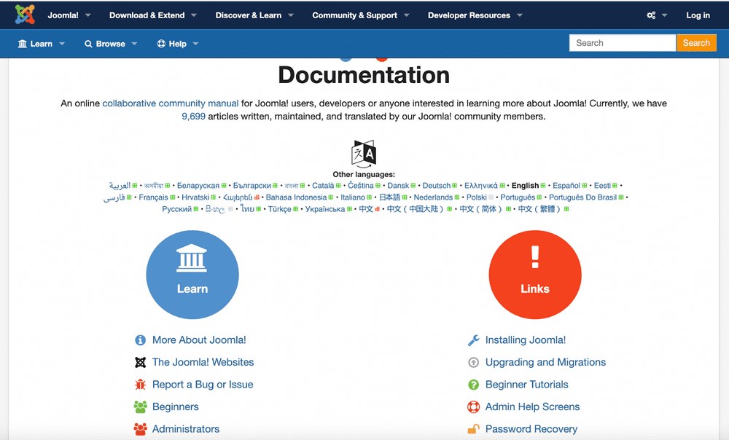The width and height of the screenshot is (729, 440).
Task: Click lifebuoy icon beside Admin Help Screens
Action: [473, 407]
